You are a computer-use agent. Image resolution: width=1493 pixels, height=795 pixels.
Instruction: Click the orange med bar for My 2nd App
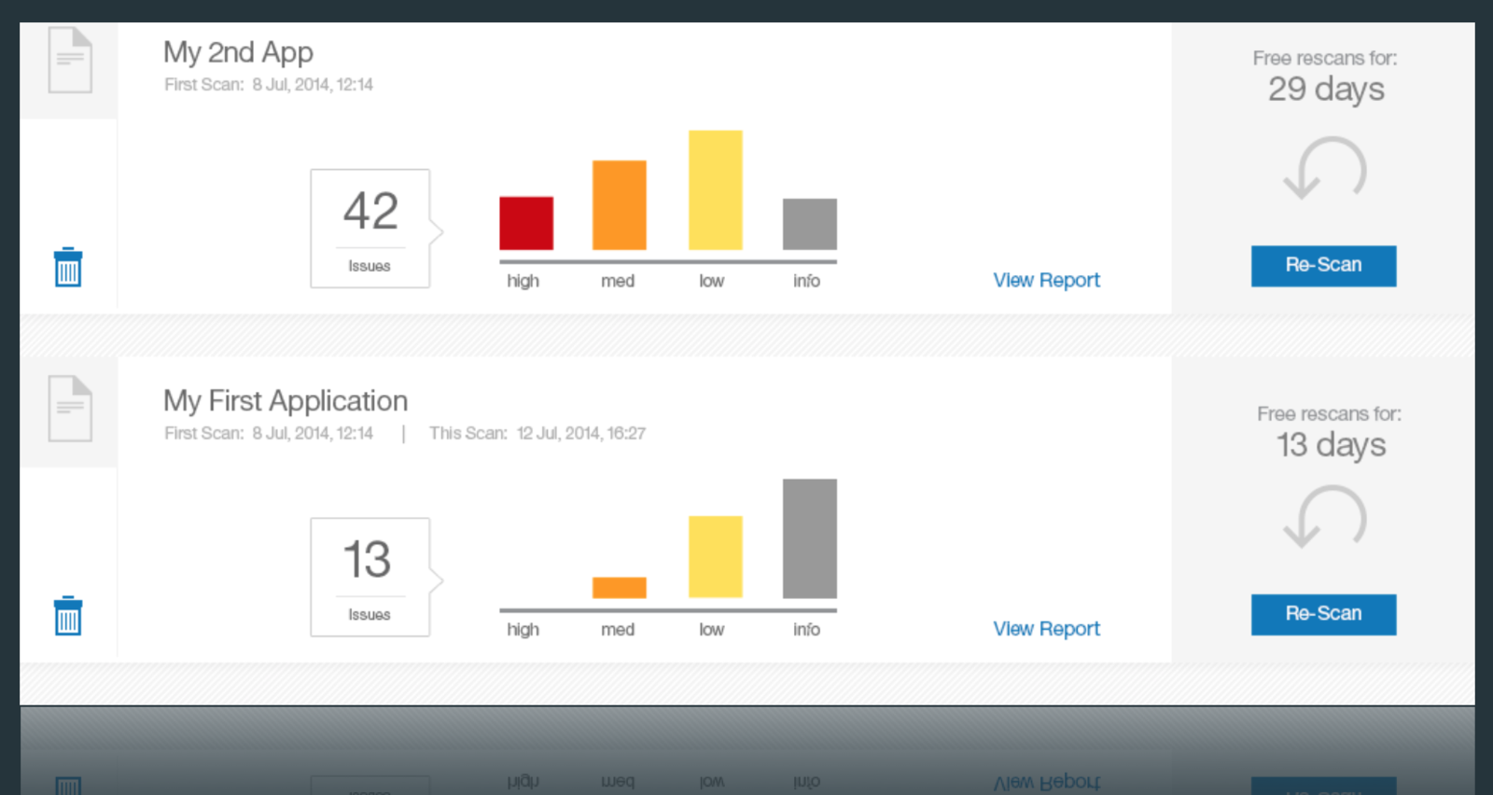click(620, 205)
